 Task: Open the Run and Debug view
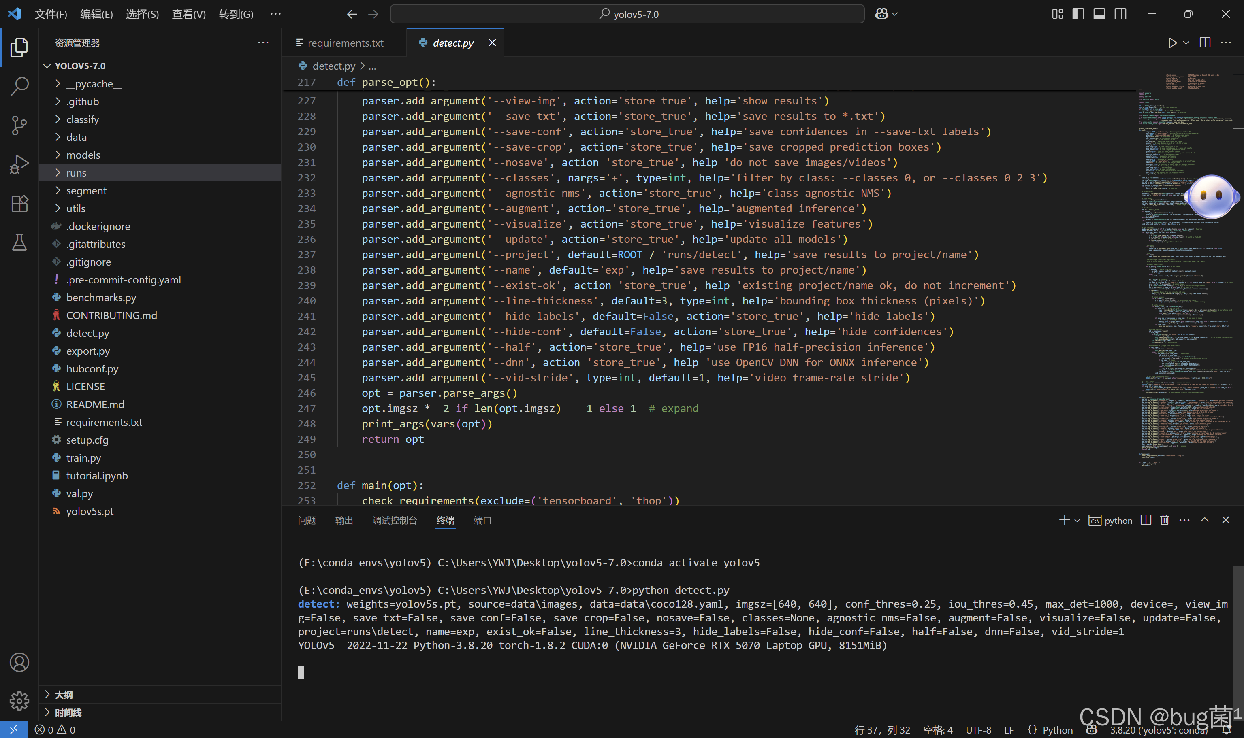[x=19, y=164]
